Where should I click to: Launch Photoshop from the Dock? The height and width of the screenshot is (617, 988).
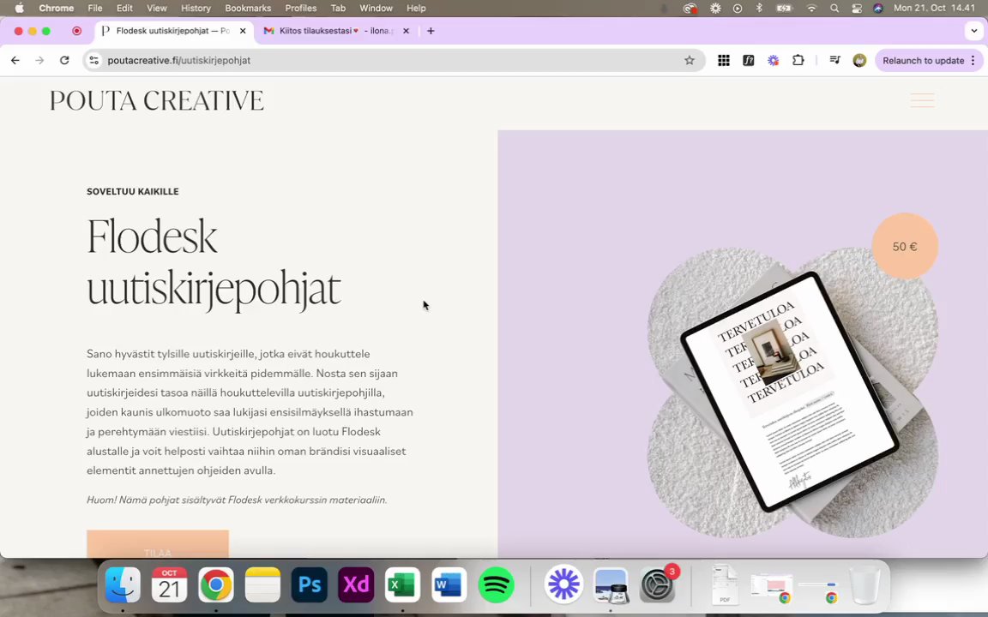pyautogui.click(x=310, y=585)
